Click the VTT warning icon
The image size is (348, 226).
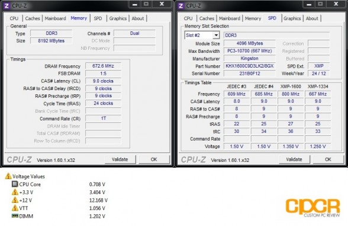[x=15, y=208]
